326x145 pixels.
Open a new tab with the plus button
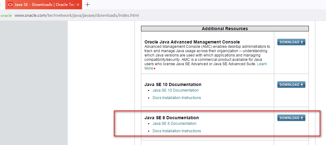coord(88,5)
